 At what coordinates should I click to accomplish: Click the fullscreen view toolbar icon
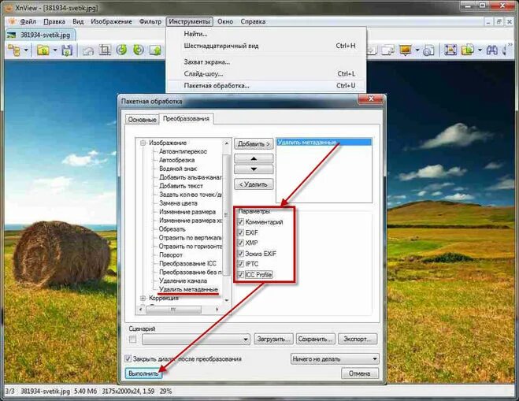[450, 50]
